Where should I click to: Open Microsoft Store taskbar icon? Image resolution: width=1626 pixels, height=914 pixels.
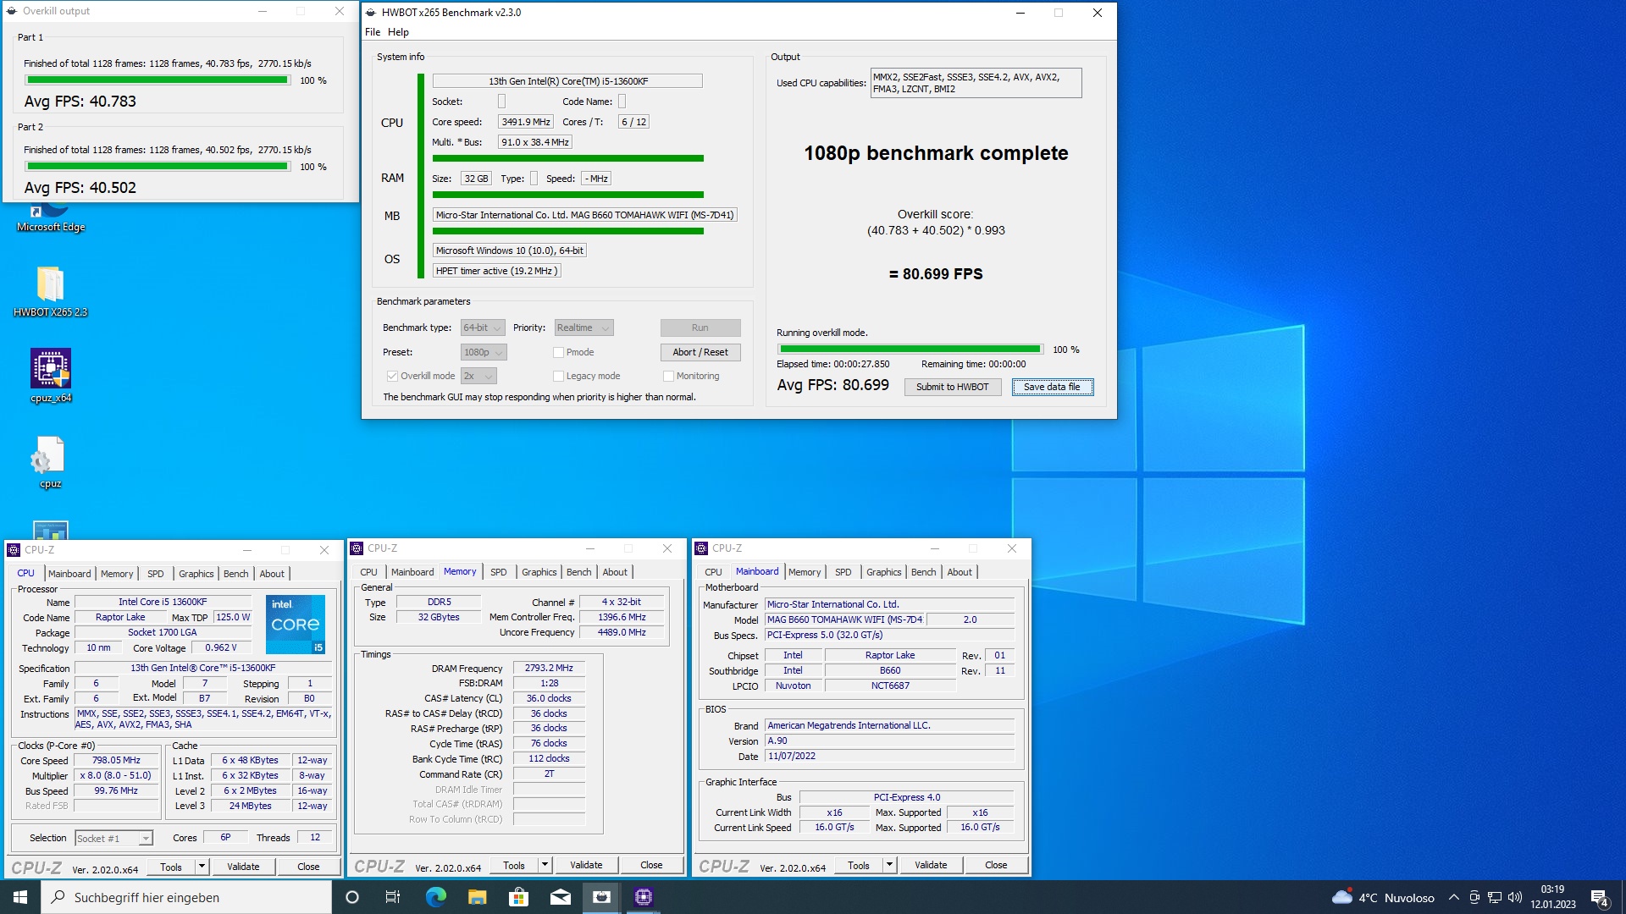[518, 897]
